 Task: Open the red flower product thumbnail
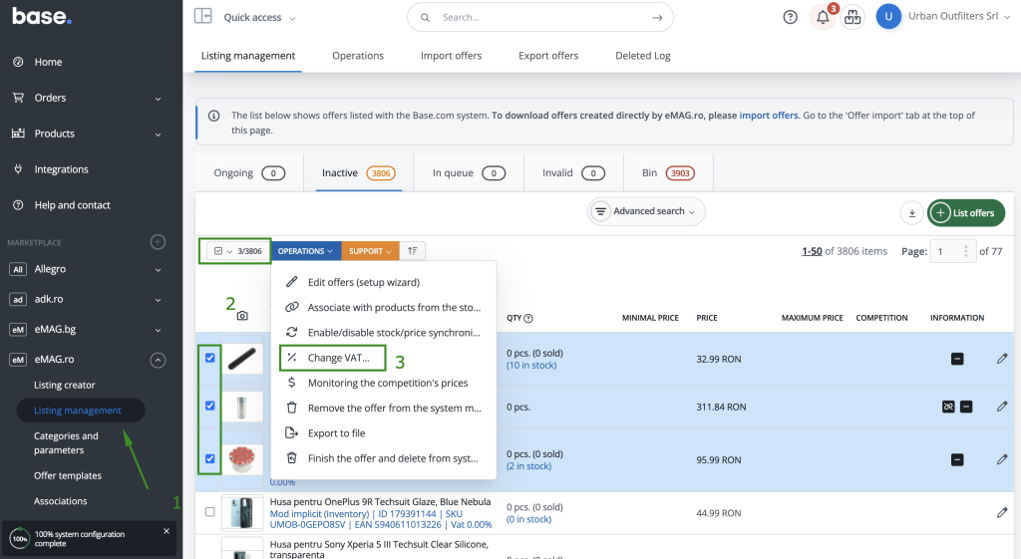tap(241, 458)
